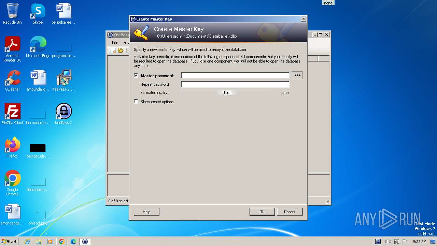The height and width of the screenshot is (246, 437).
Task: Close the KeePass main window
Action: (x=326, y=35)
